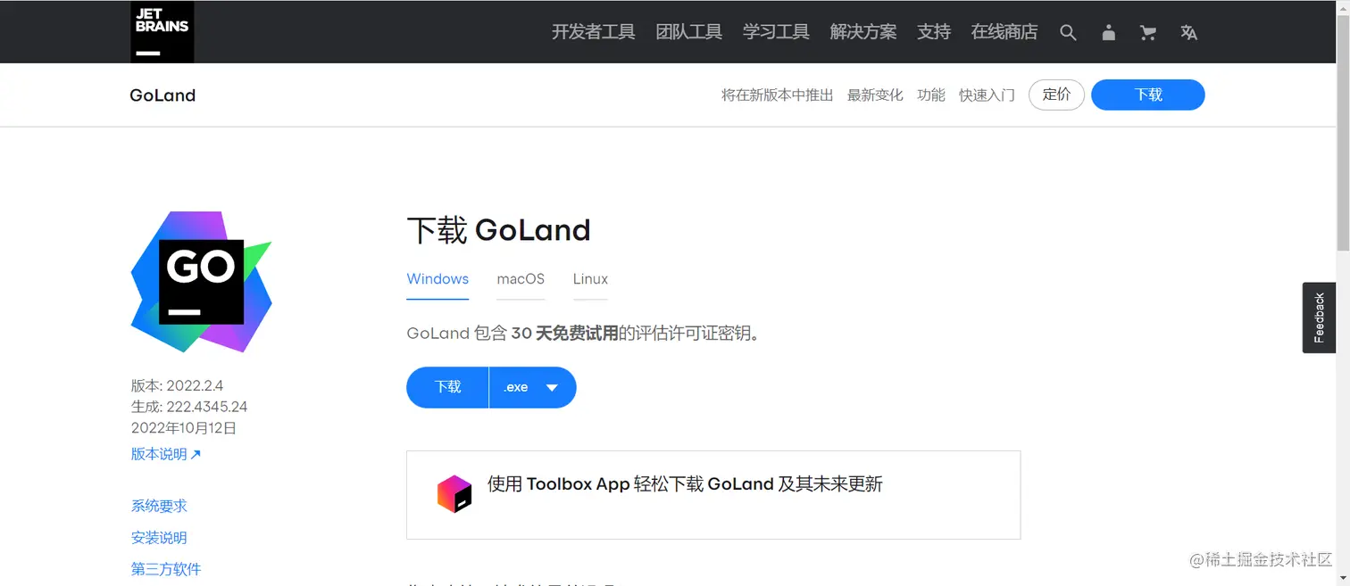Select the macOS tab
This screenshot has height=586, width=1350.
pos(521,279)
